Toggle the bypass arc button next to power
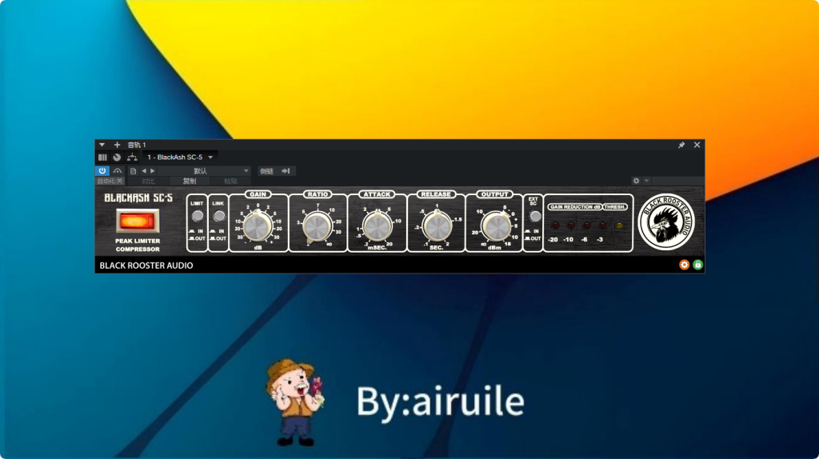The height and width of the screenshot is (459, 819). (x=118, y=171)
